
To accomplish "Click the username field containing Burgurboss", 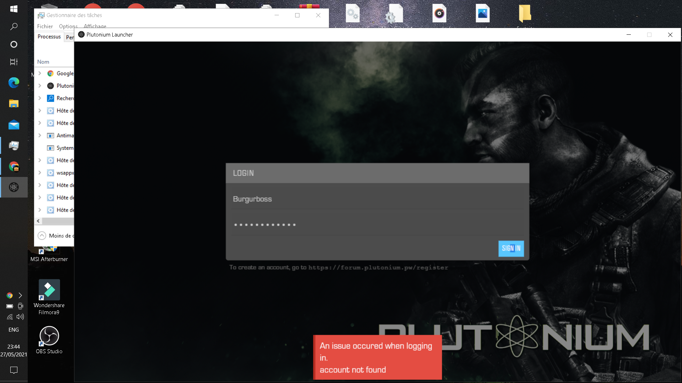I will point(378,199).
